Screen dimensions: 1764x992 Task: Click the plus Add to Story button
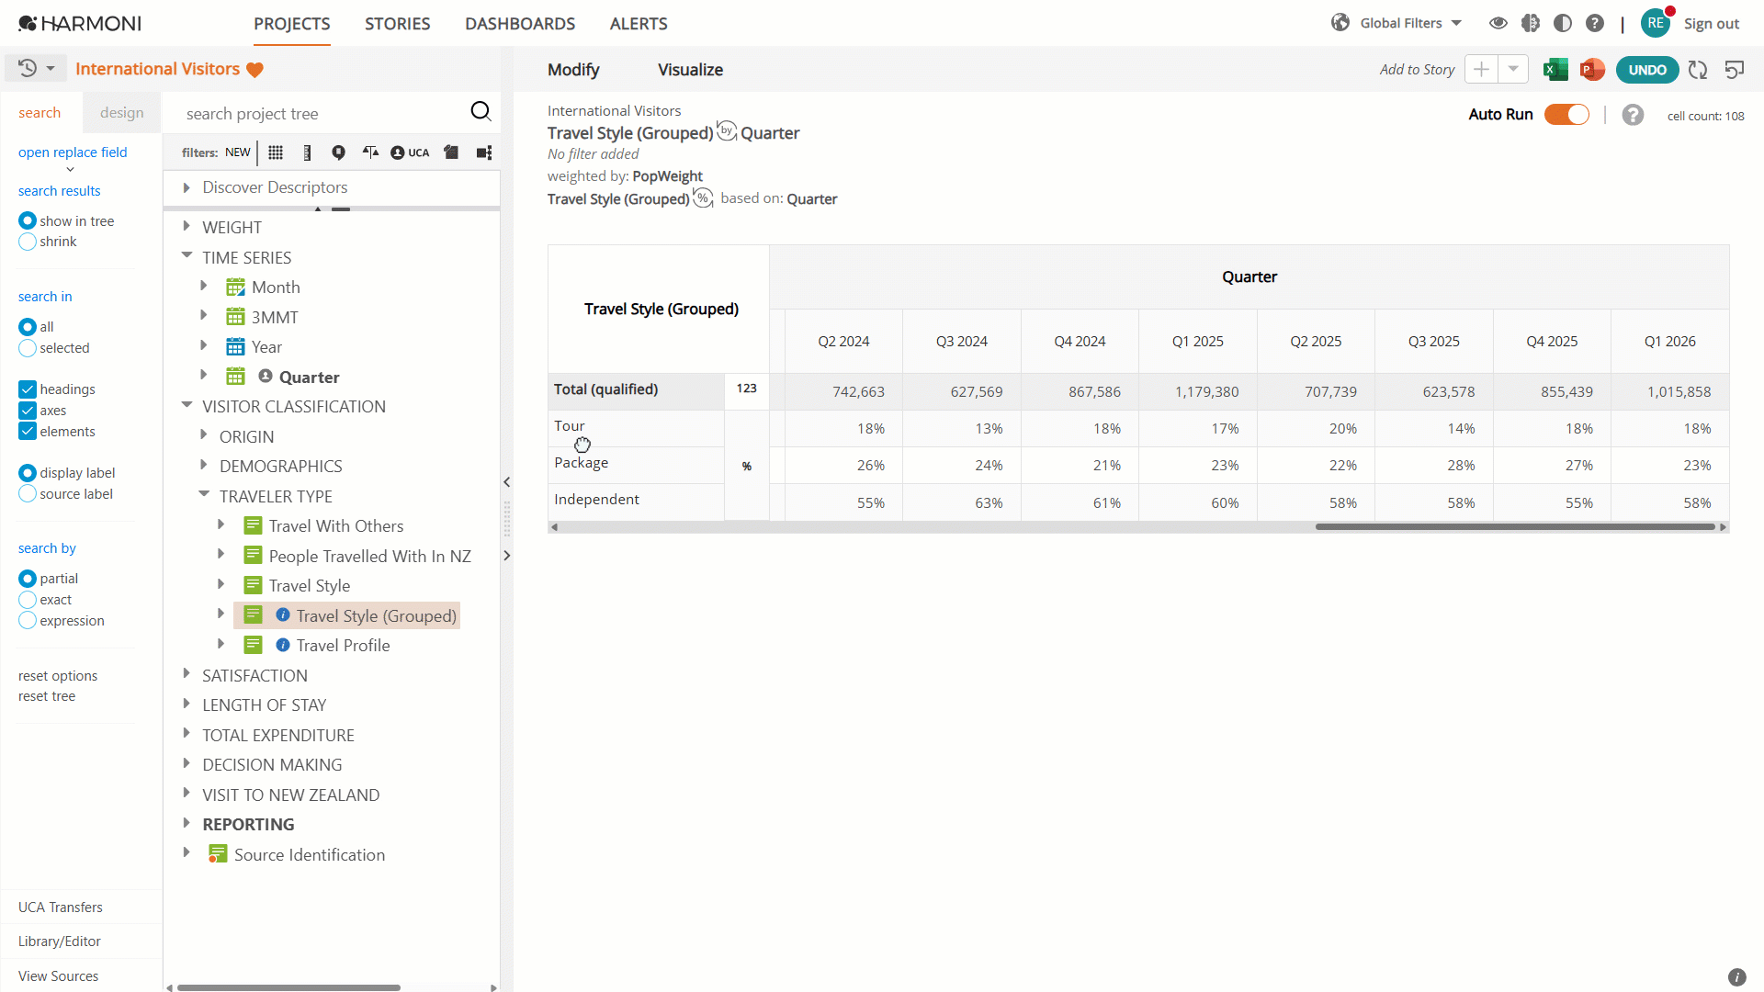[1481, 70]
